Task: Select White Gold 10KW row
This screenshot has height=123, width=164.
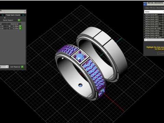Action: [153, 33]
